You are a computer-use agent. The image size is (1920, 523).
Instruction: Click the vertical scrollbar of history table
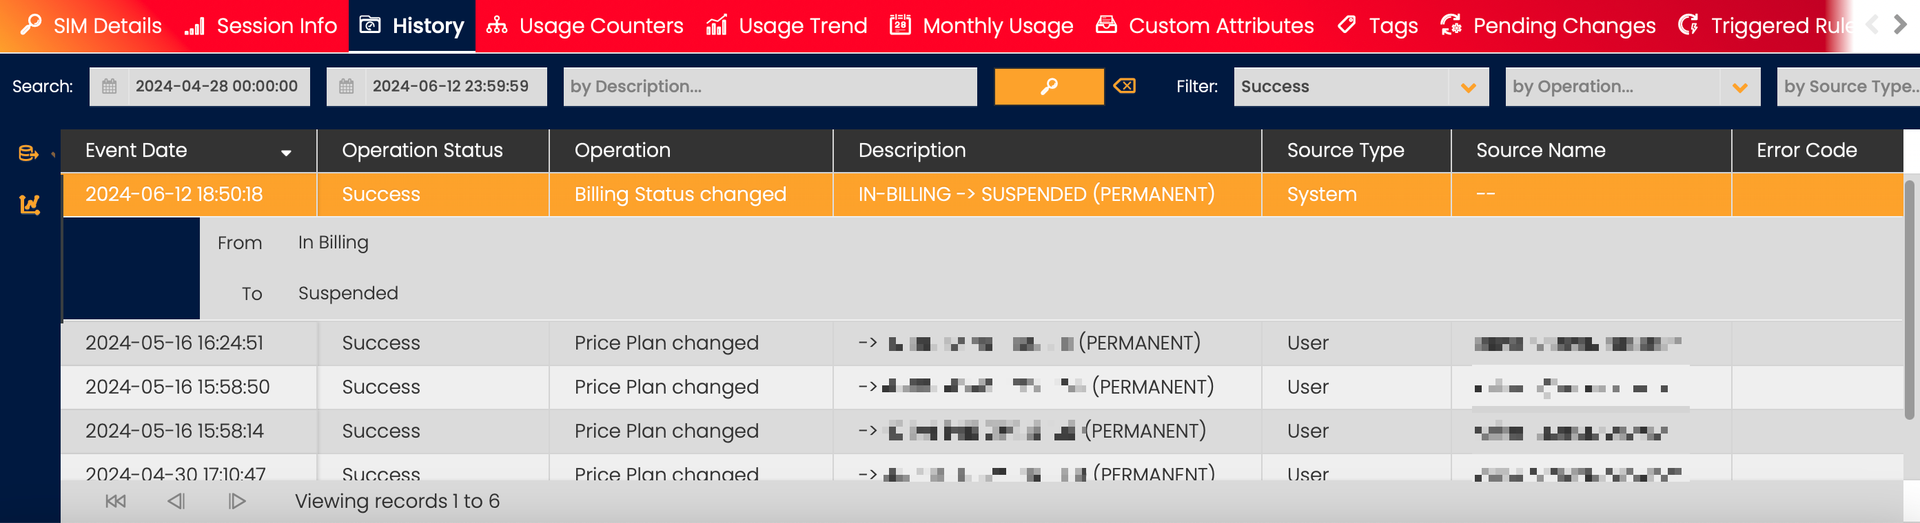click(1910, 297)
